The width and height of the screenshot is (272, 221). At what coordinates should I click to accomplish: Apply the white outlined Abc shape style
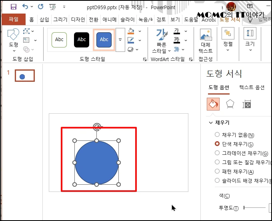(59, 40)
